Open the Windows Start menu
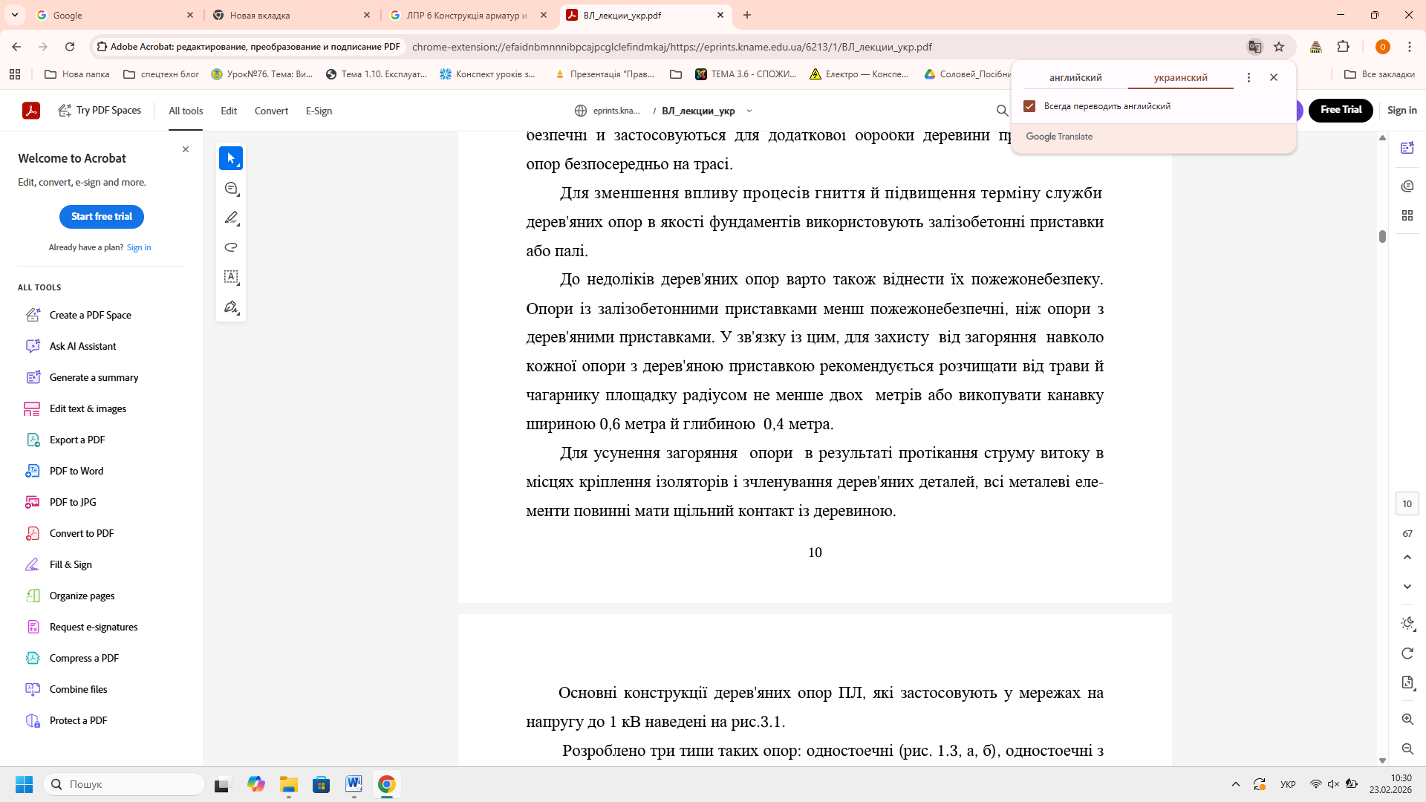Screen dimensions: 1426x802 (x=24, y=784)
